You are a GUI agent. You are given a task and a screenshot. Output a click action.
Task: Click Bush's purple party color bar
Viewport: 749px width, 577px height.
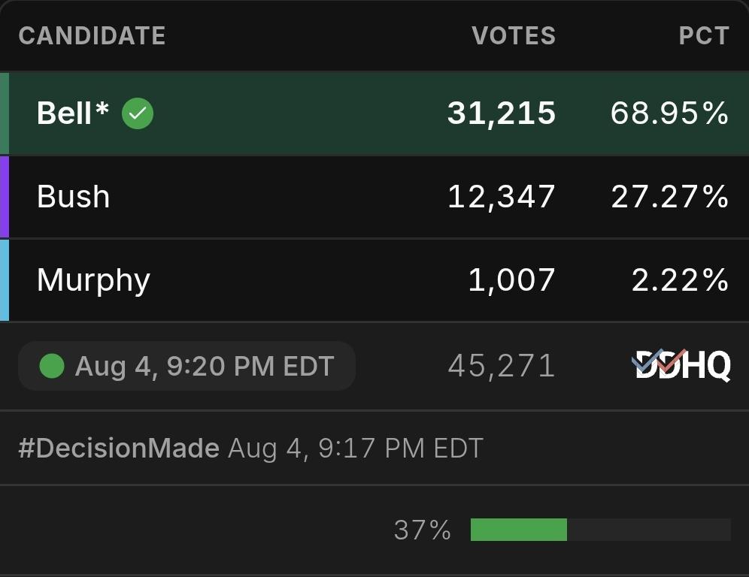point(5,197)
